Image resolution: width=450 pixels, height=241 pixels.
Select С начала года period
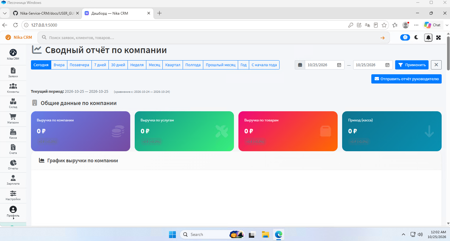(x=264, y=65)
